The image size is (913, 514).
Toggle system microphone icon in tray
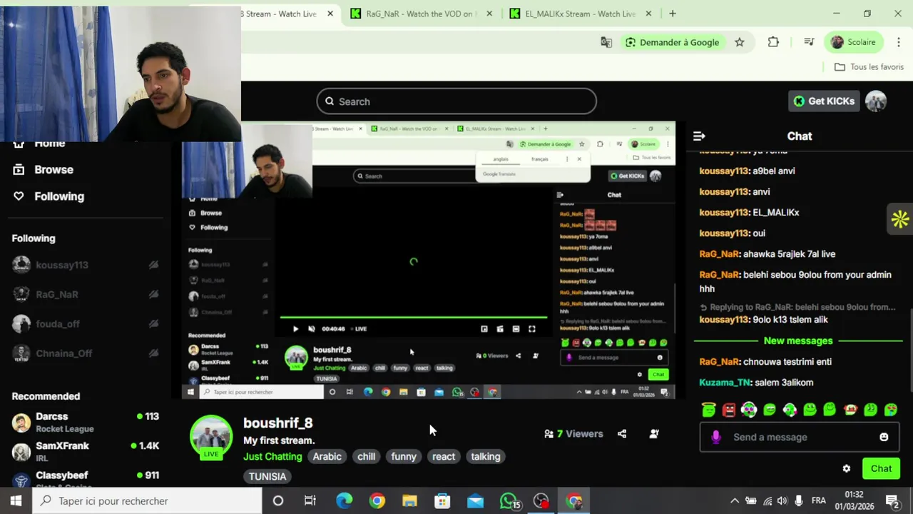[x=798, y=500]
